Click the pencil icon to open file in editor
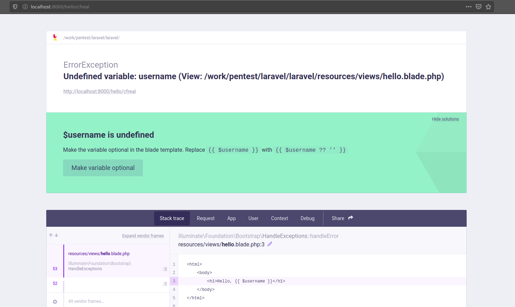Screen dimensions: 515x307 [x=270, y=244]
